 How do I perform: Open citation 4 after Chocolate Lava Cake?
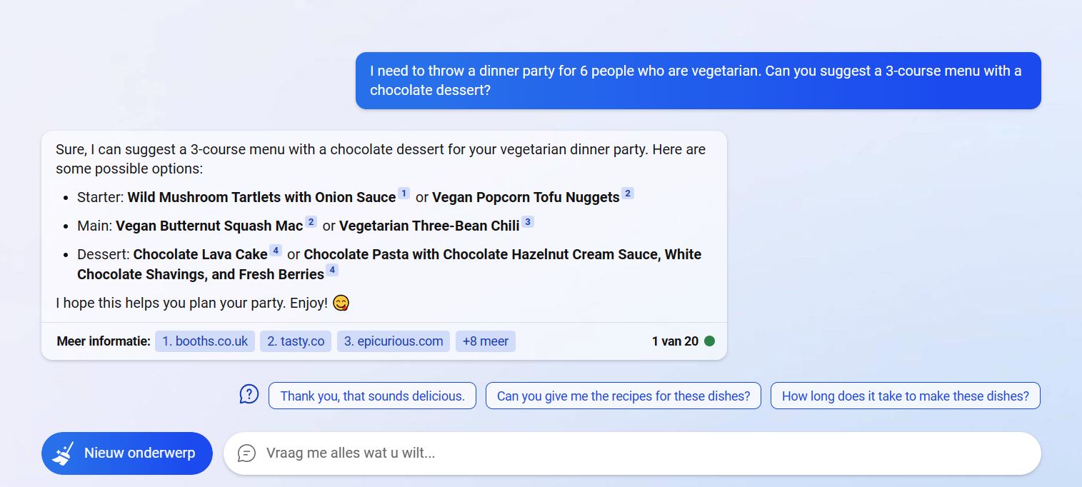(275, 251)
